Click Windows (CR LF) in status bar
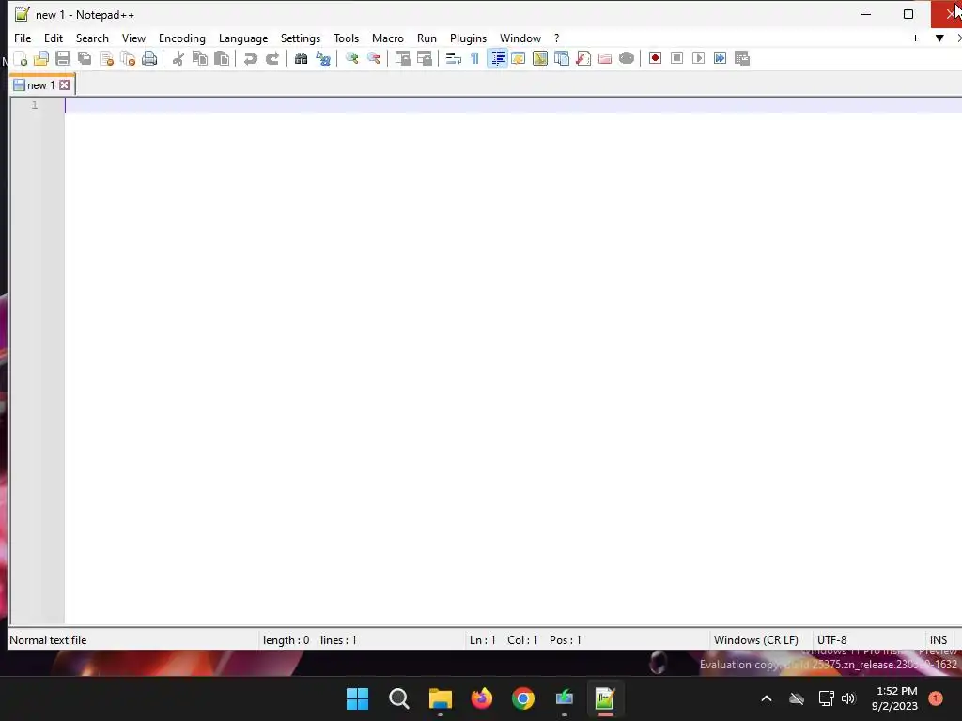The image size is (962, 721). pyautogui.click(x=756, y=640)
